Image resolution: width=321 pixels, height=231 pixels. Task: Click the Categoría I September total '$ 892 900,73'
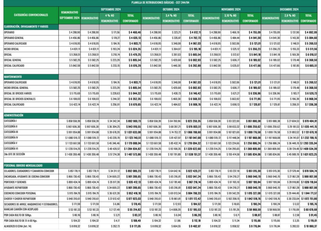coord(133,121)
